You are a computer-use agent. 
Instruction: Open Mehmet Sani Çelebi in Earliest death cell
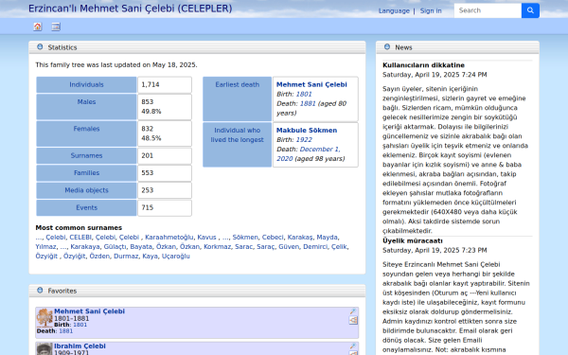pyautogui.click(x=311, y=85)
